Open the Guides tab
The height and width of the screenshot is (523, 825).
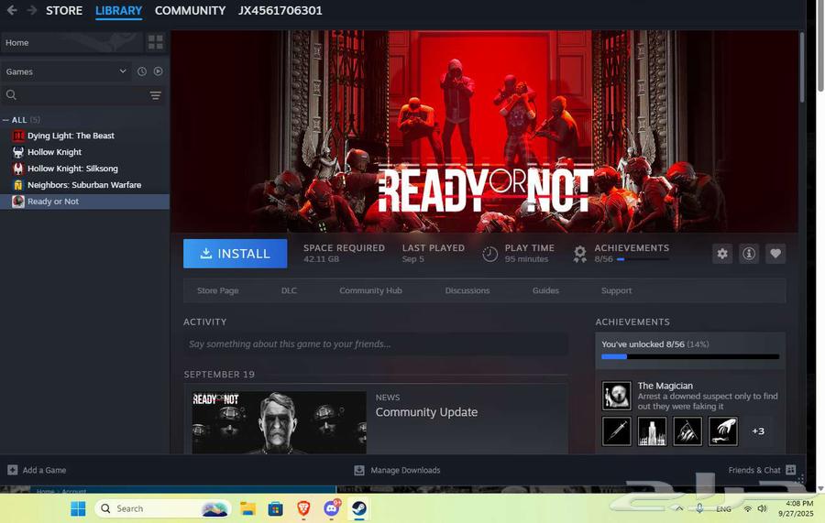545,290
